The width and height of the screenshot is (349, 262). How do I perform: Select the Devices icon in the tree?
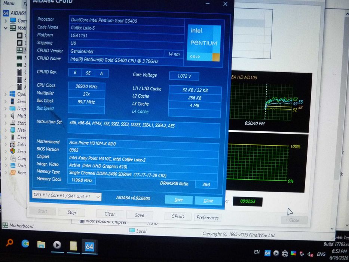13,137
